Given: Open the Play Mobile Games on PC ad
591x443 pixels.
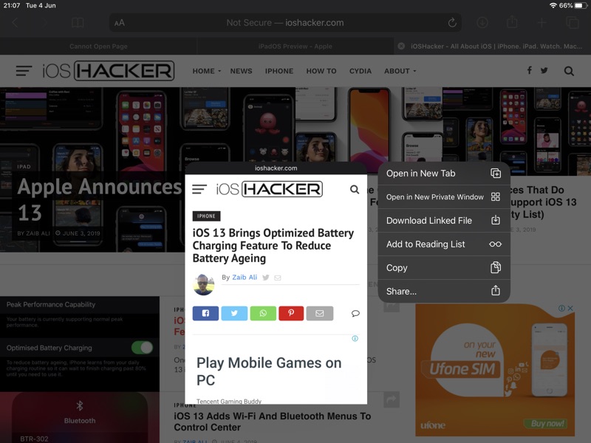Looking at the screenshot, I should (x=269, y=371).
